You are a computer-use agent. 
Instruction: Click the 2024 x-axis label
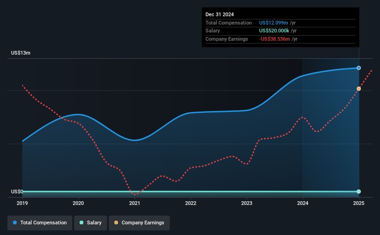(x=303, y=203)
